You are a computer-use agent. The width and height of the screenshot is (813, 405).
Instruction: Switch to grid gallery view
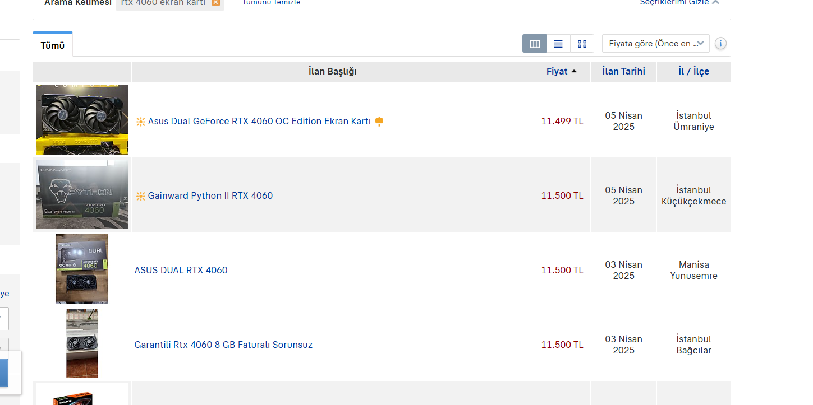pos(582,44)
